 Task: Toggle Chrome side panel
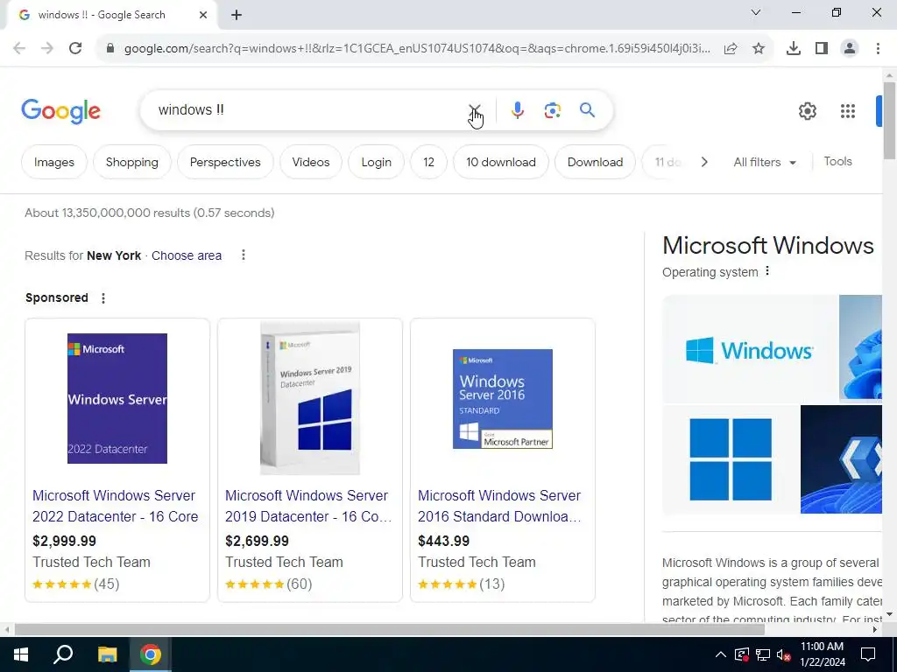pos(822,49)
